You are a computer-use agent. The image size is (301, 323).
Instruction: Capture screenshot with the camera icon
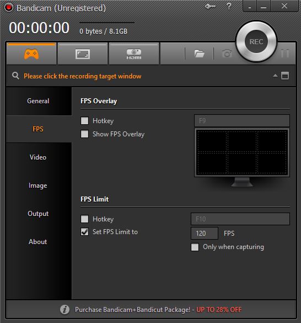227,54
